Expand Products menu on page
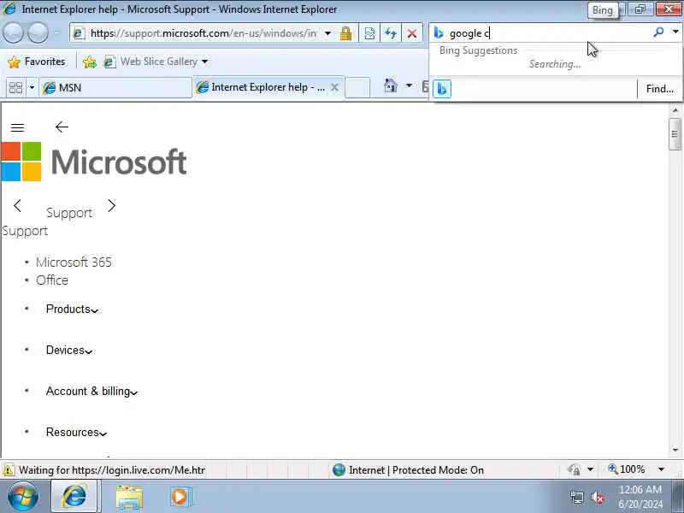 (x=72, y=310)
